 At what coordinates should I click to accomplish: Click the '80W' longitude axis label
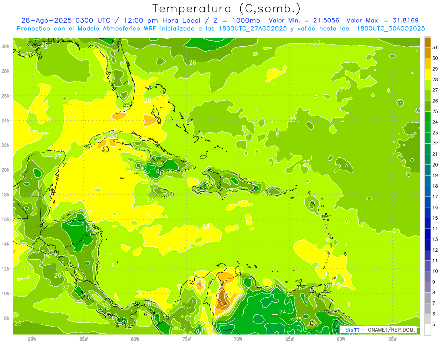[135, 339]
